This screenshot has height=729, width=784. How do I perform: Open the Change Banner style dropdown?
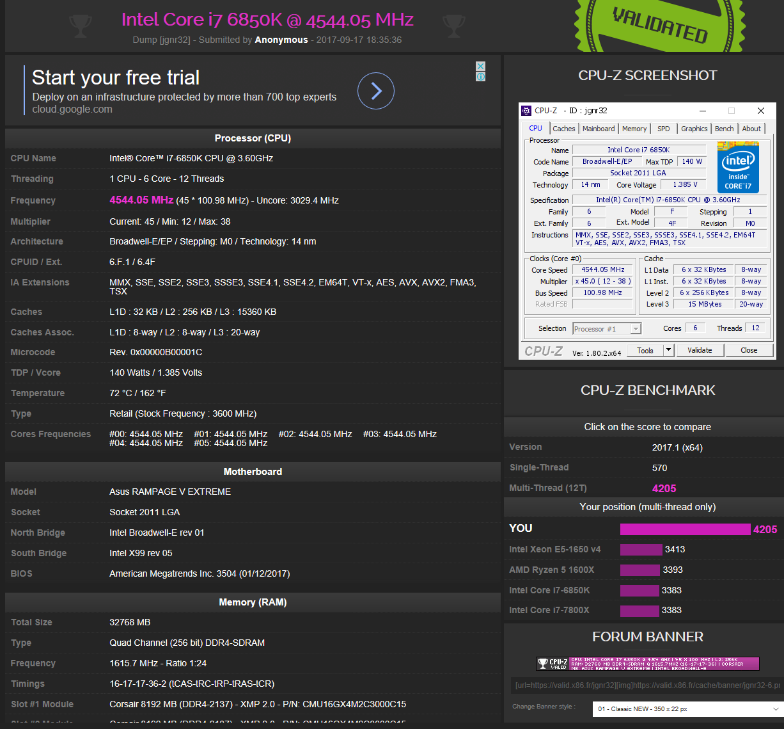coord(688,709)
